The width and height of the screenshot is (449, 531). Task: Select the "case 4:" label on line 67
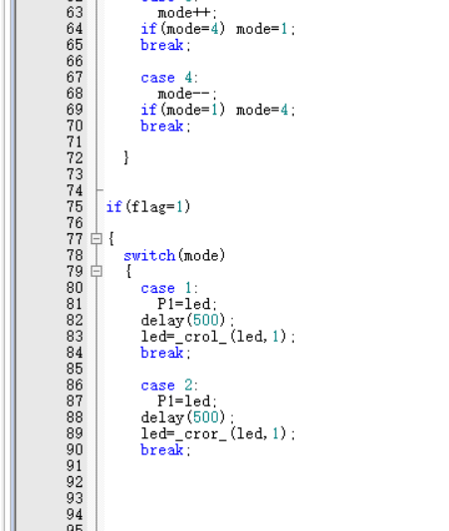(x=169, y=78)
